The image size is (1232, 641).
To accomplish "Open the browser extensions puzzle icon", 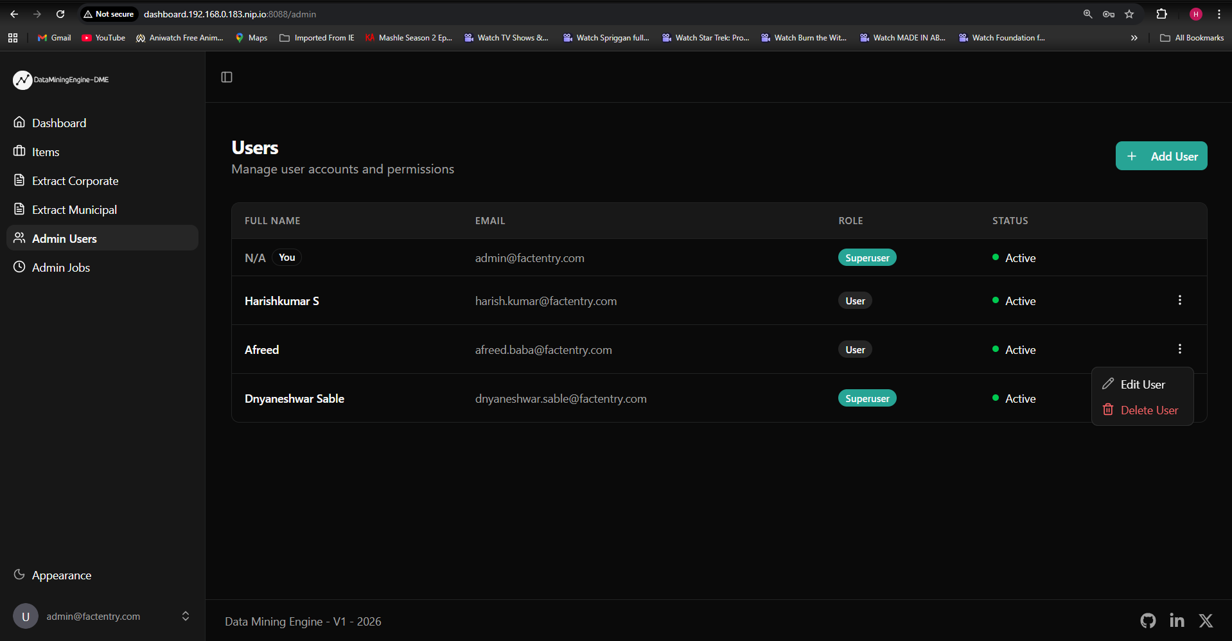I will coord(1161,14).
